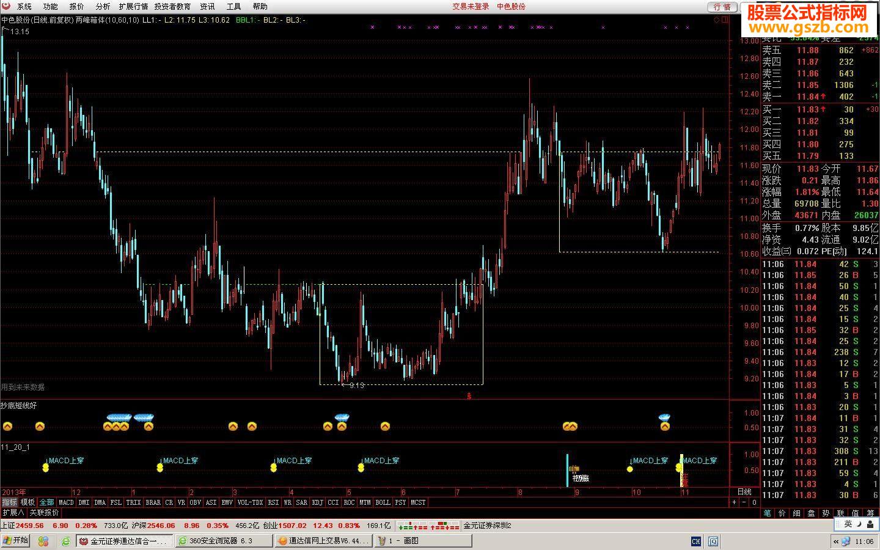
Task: Click the 金元证券深圳2 server status
Action: pos(487,526)
